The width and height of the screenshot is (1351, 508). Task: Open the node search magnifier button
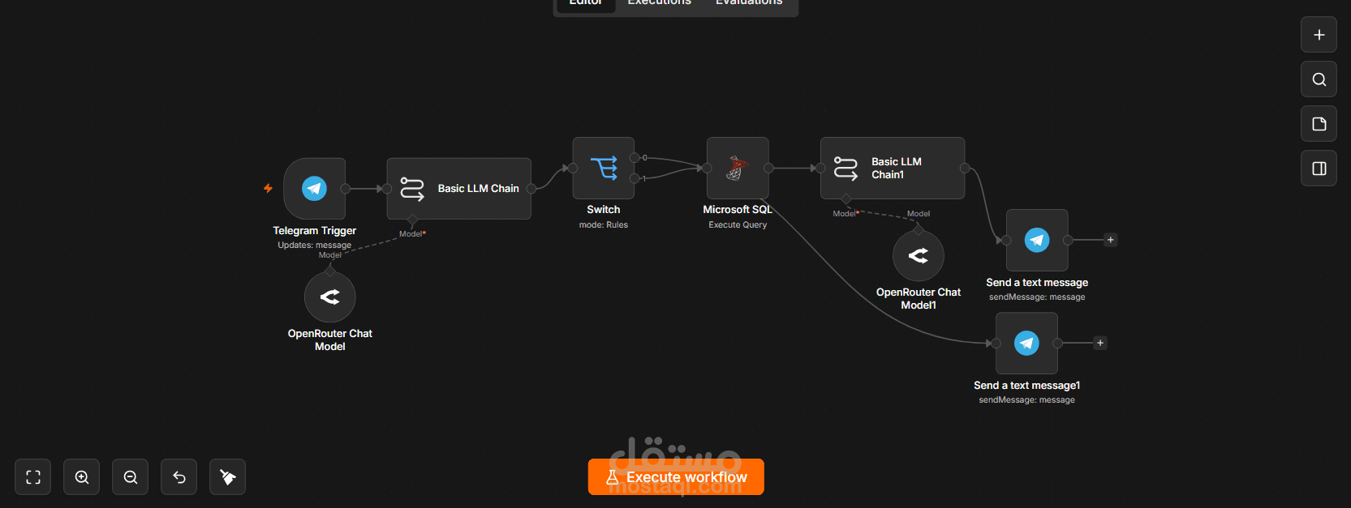[1319, 79]
